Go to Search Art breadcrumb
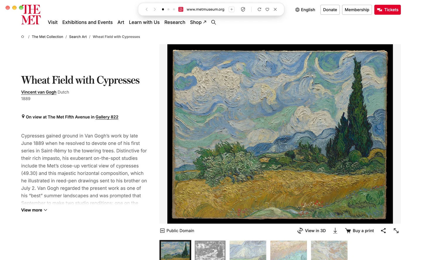422x260 pixels. (x=78, y=37)
